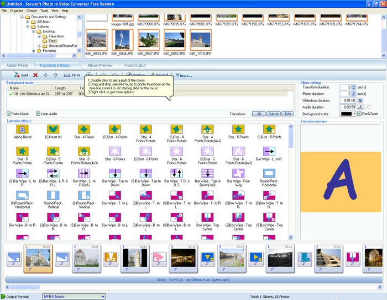
Task: Click the pink transition icon before slide 4
Action: pos(159,259)
